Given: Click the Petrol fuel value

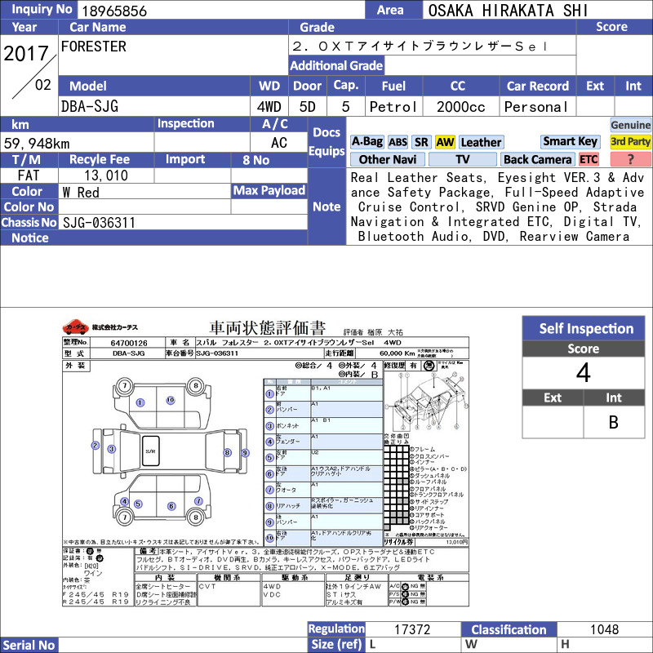Looking at the screenshot, I should 393,107.
